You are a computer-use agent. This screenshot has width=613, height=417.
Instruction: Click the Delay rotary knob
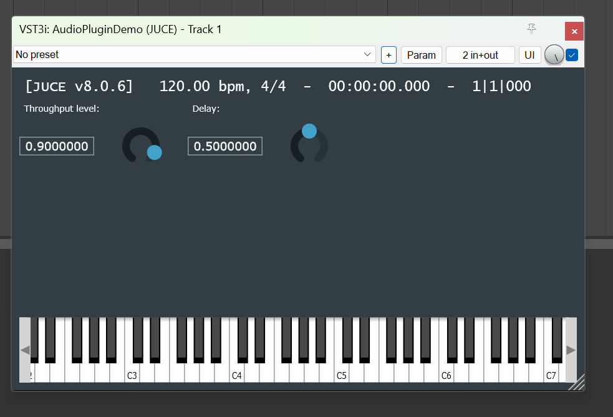click(309, 144)
